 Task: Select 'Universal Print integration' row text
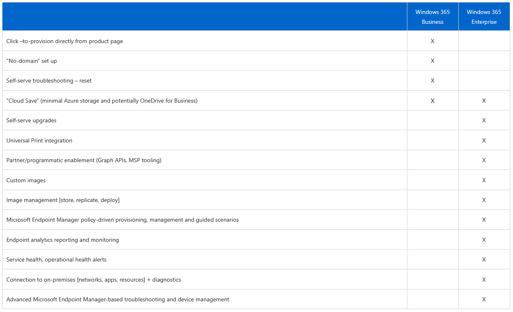click(39, 140)
